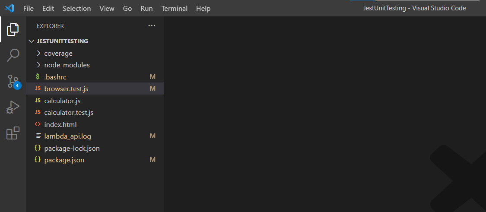Select the index.html file
The image size is (486, 212).
point(60,124)
